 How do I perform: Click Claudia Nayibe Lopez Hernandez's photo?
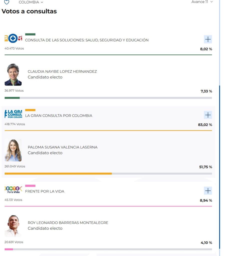13,74
